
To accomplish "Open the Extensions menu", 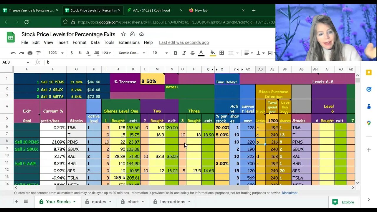I will (129, 42).
